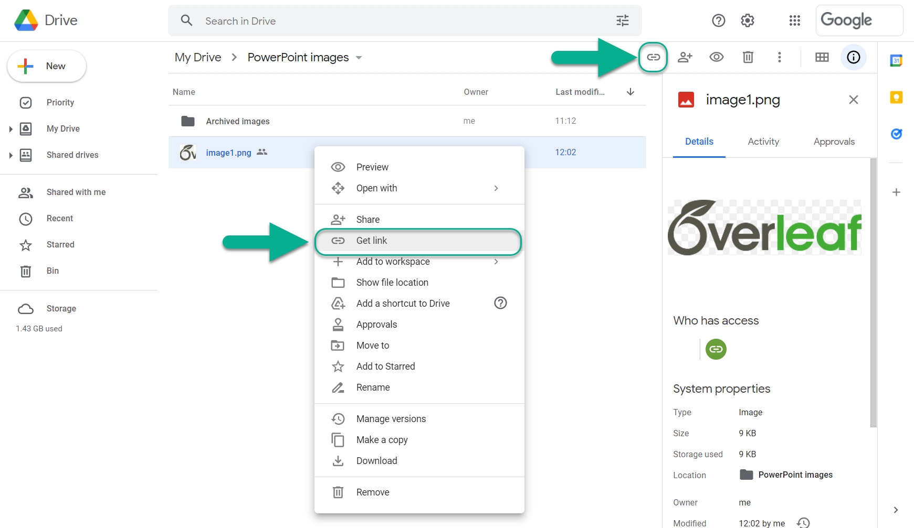
Task: Open Google Keep in side panel
Action: 896,98
